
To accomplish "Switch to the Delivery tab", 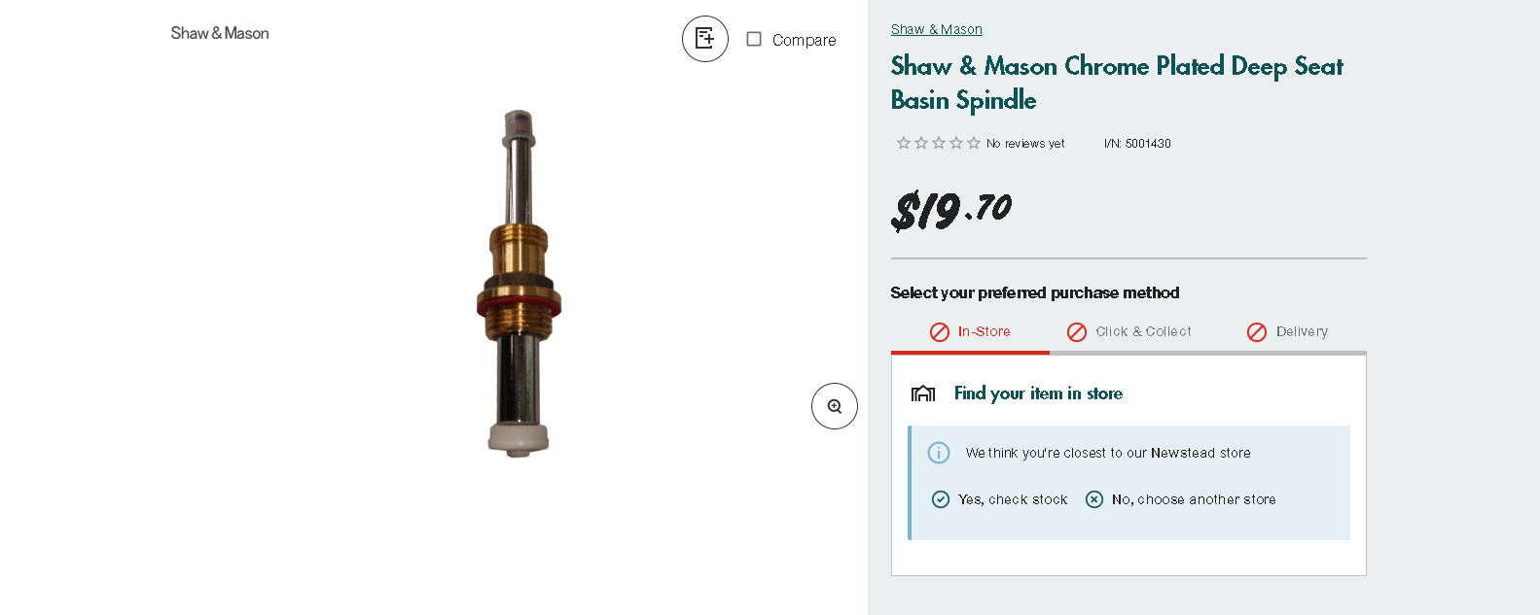I will tap(1302, 331).
